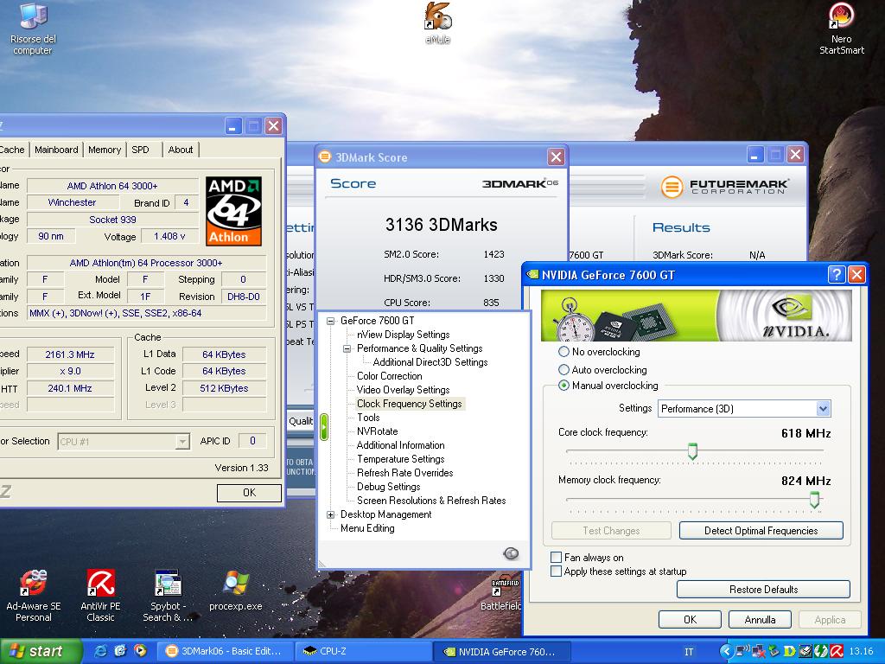Switch to CPU-Z taskbar button
Viewport: 885px width, 664px height.
coord(364,651)
